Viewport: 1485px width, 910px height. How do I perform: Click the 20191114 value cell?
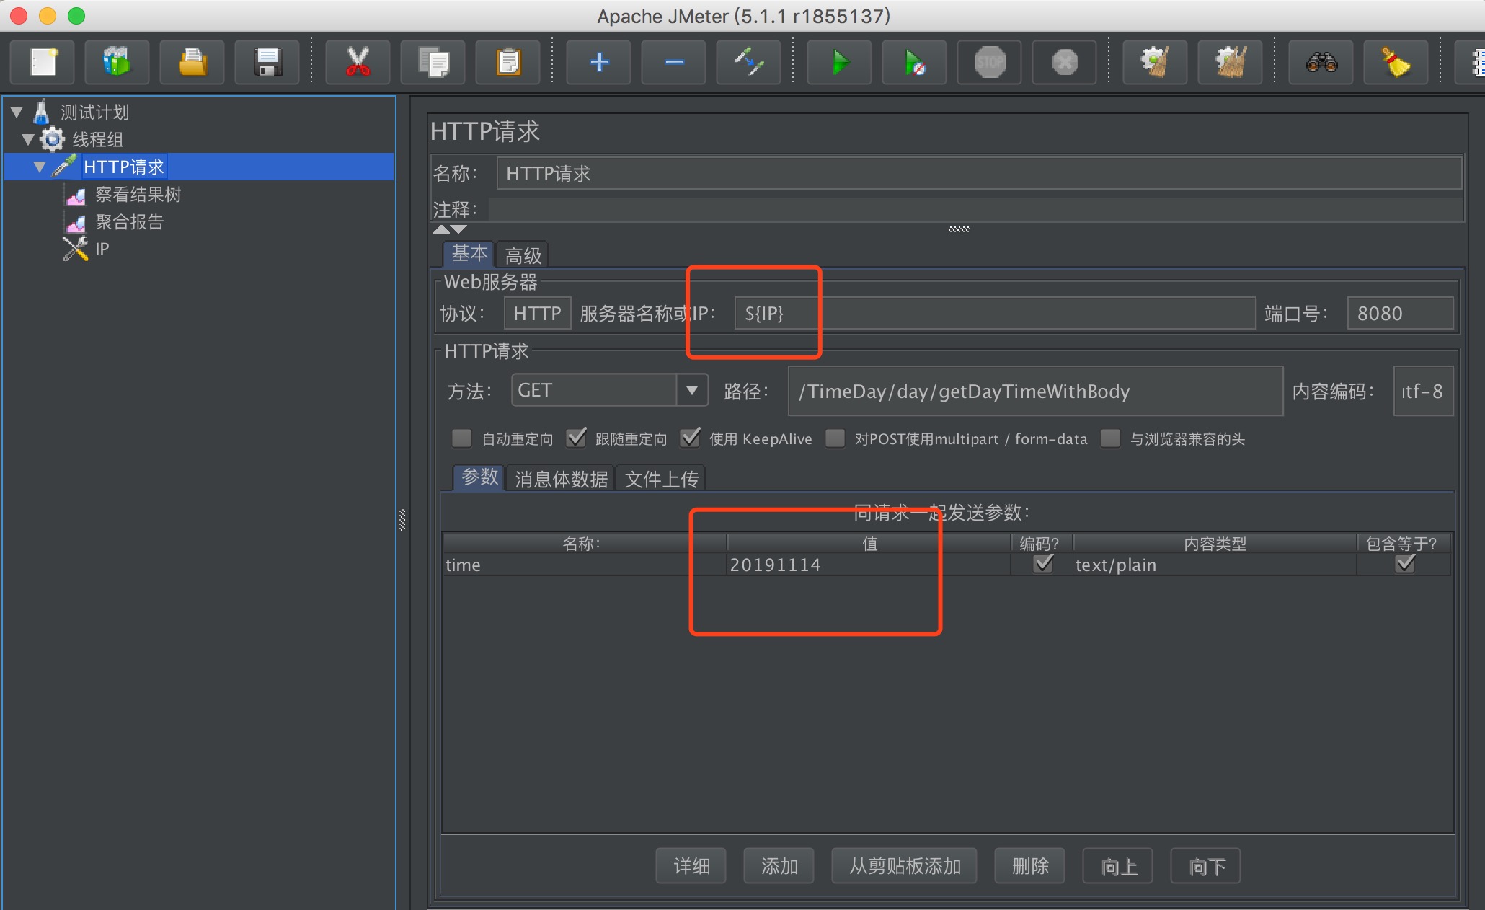point(869,565)
